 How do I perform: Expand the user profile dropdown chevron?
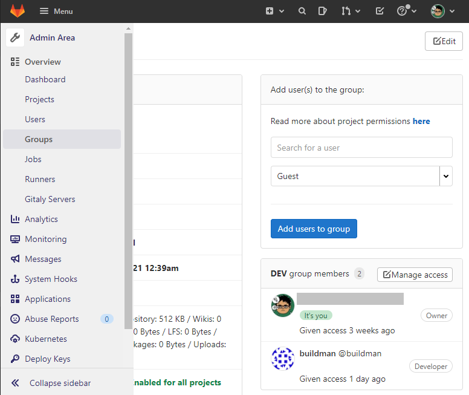[x=452, y=11]
